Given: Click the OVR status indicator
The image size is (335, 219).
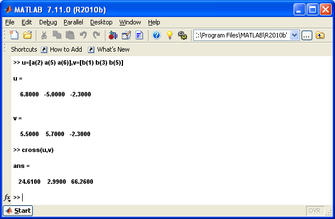Looking at the screenshot, I should tap(315, 210).
